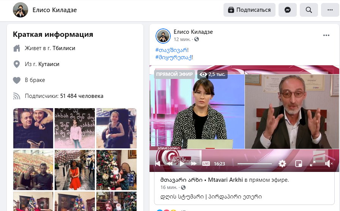Open post options three-dots menu
Screen dimensions: 340x211
(326, 35)
